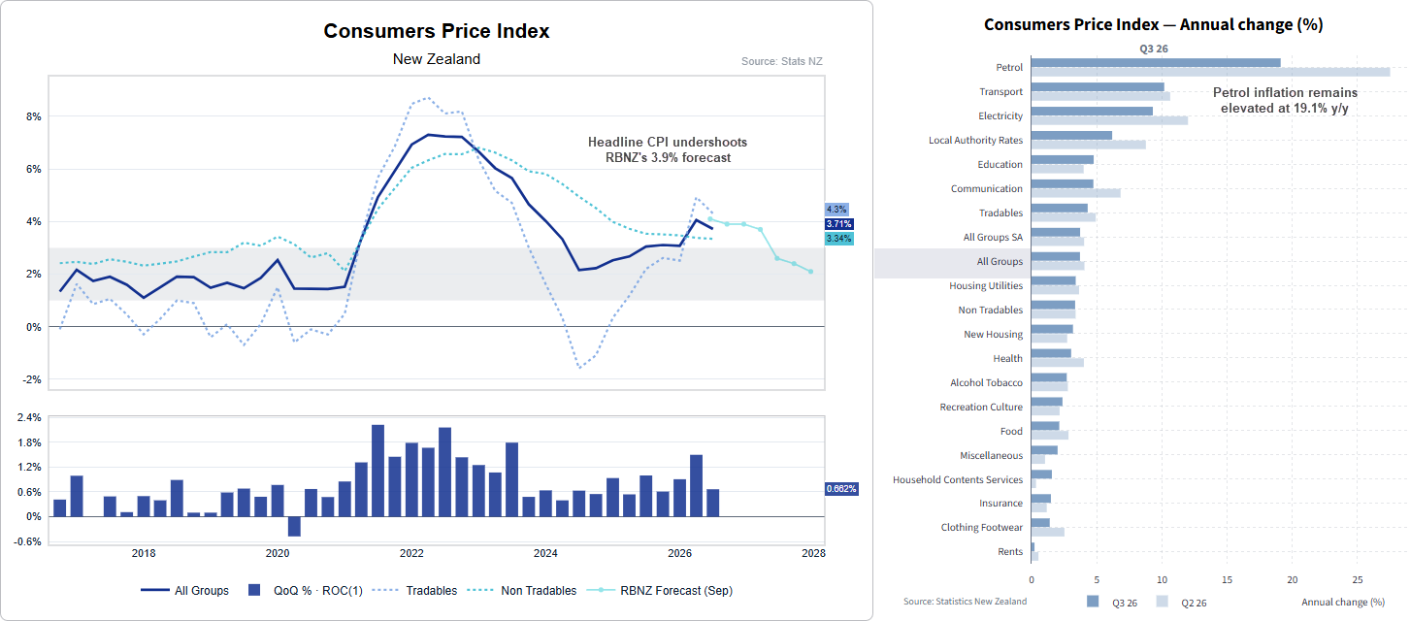
Task: Click the 'New Zealand' chart subtitle
Action: tap(437, 59)
